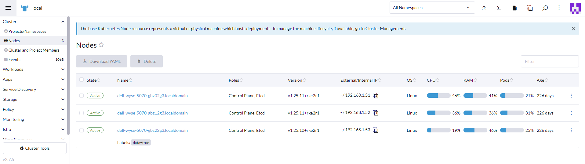Open Events in the sidebar
Image resolution: width=585 pixels, height=164 pixels.
[14, 60]
